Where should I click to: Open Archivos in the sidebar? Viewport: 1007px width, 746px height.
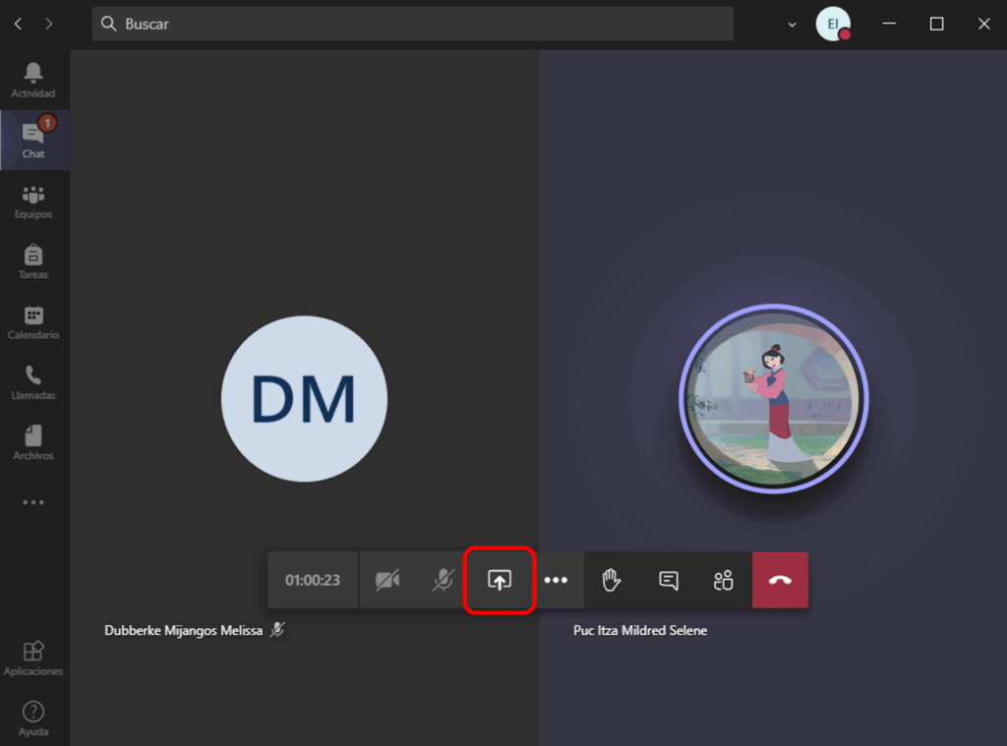click(x=33, y=443)
